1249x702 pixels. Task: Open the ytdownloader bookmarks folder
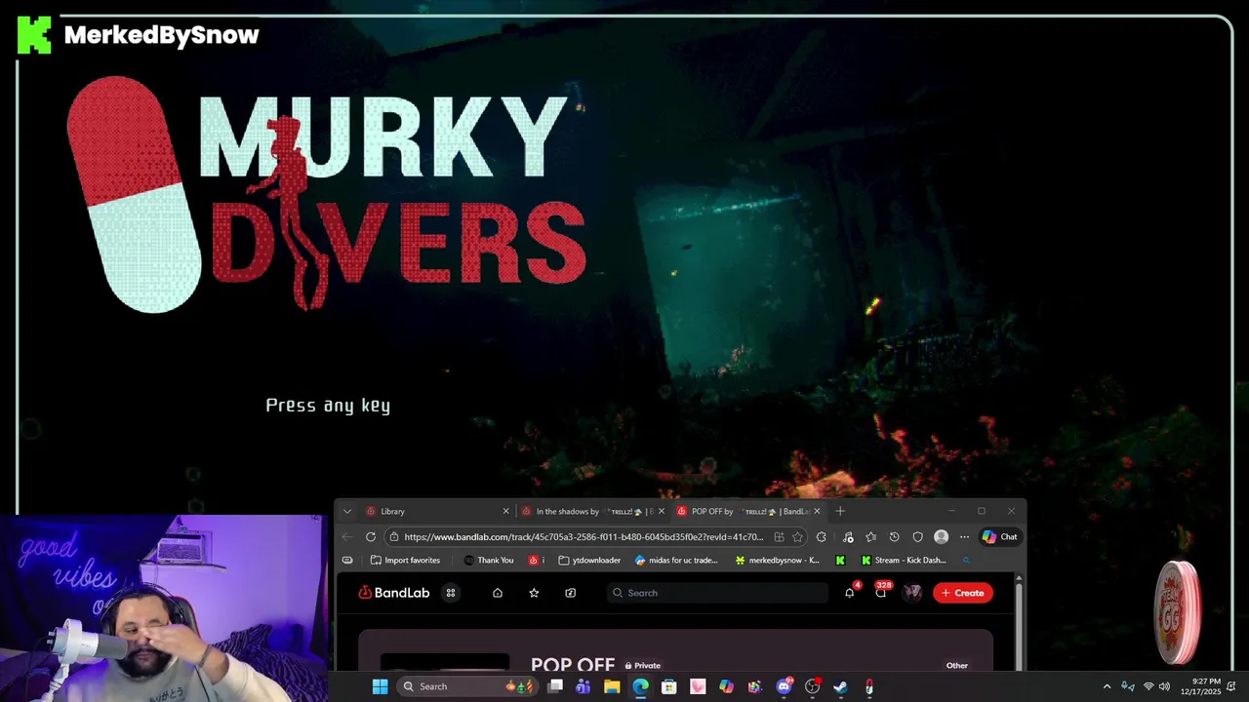(589, 561)
